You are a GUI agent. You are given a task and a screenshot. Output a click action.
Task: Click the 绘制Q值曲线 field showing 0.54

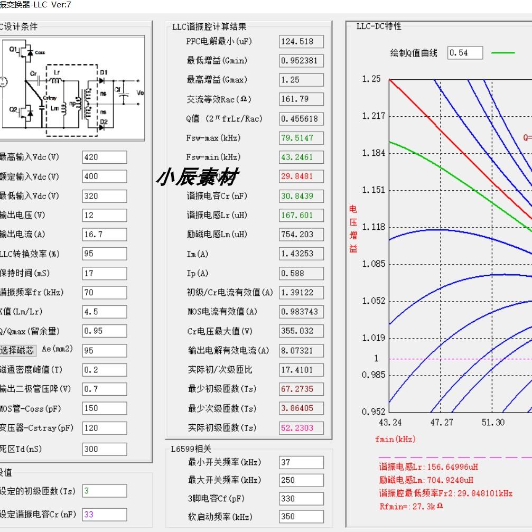[x=465, y=53]
